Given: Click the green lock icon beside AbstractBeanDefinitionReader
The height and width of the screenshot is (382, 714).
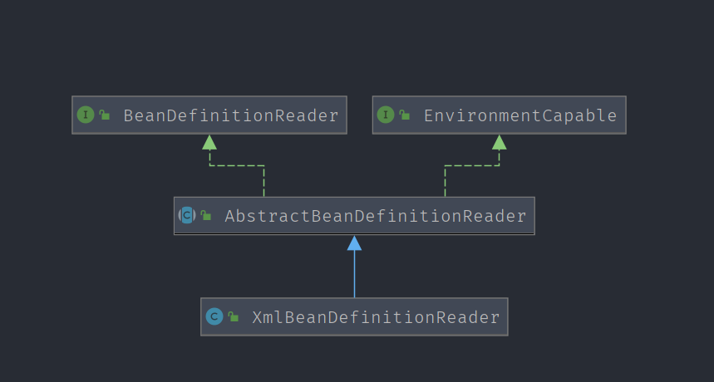Looking at the screenshot, I should tap(206, 216).
